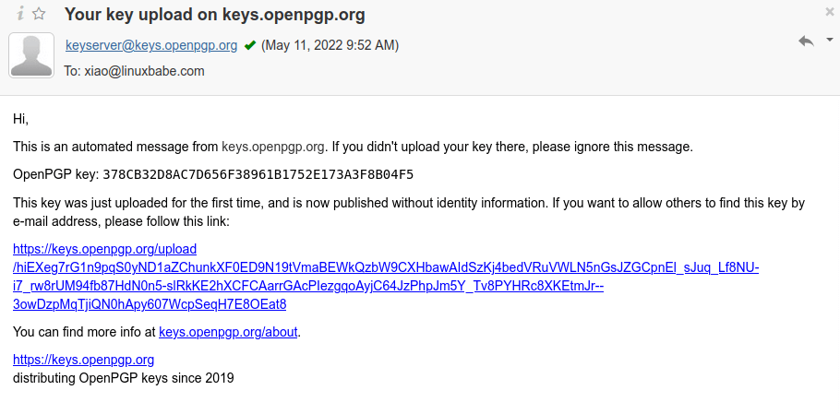The height and width of the screenshot is (414, 840).
Task: Click the 'distributing OpenPGP keys since 2019' line
Action: 124,378
